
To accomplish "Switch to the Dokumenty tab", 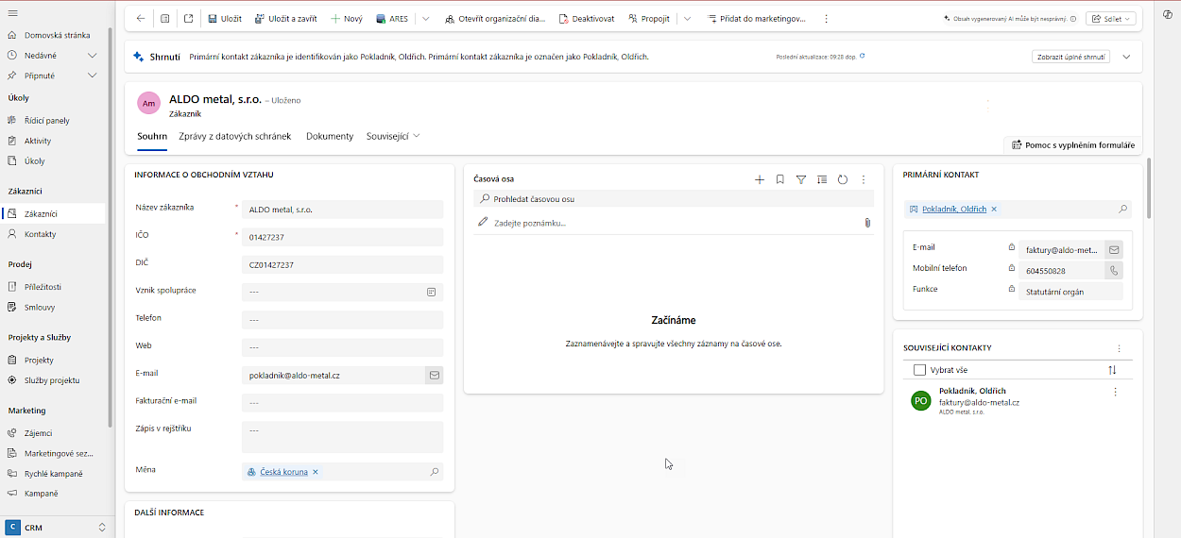I will pos(330,136).
